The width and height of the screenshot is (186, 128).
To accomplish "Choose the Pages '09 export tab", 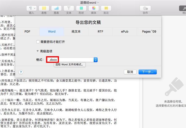I will [x=149, y=32].
